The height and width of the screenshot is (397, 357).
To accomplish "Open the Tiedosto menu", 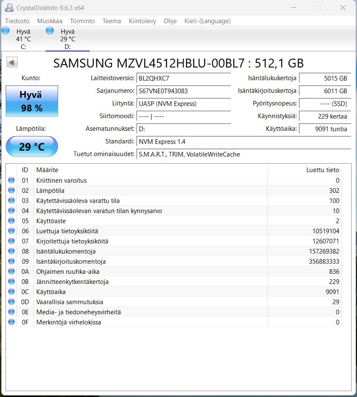I will (17, 21).
